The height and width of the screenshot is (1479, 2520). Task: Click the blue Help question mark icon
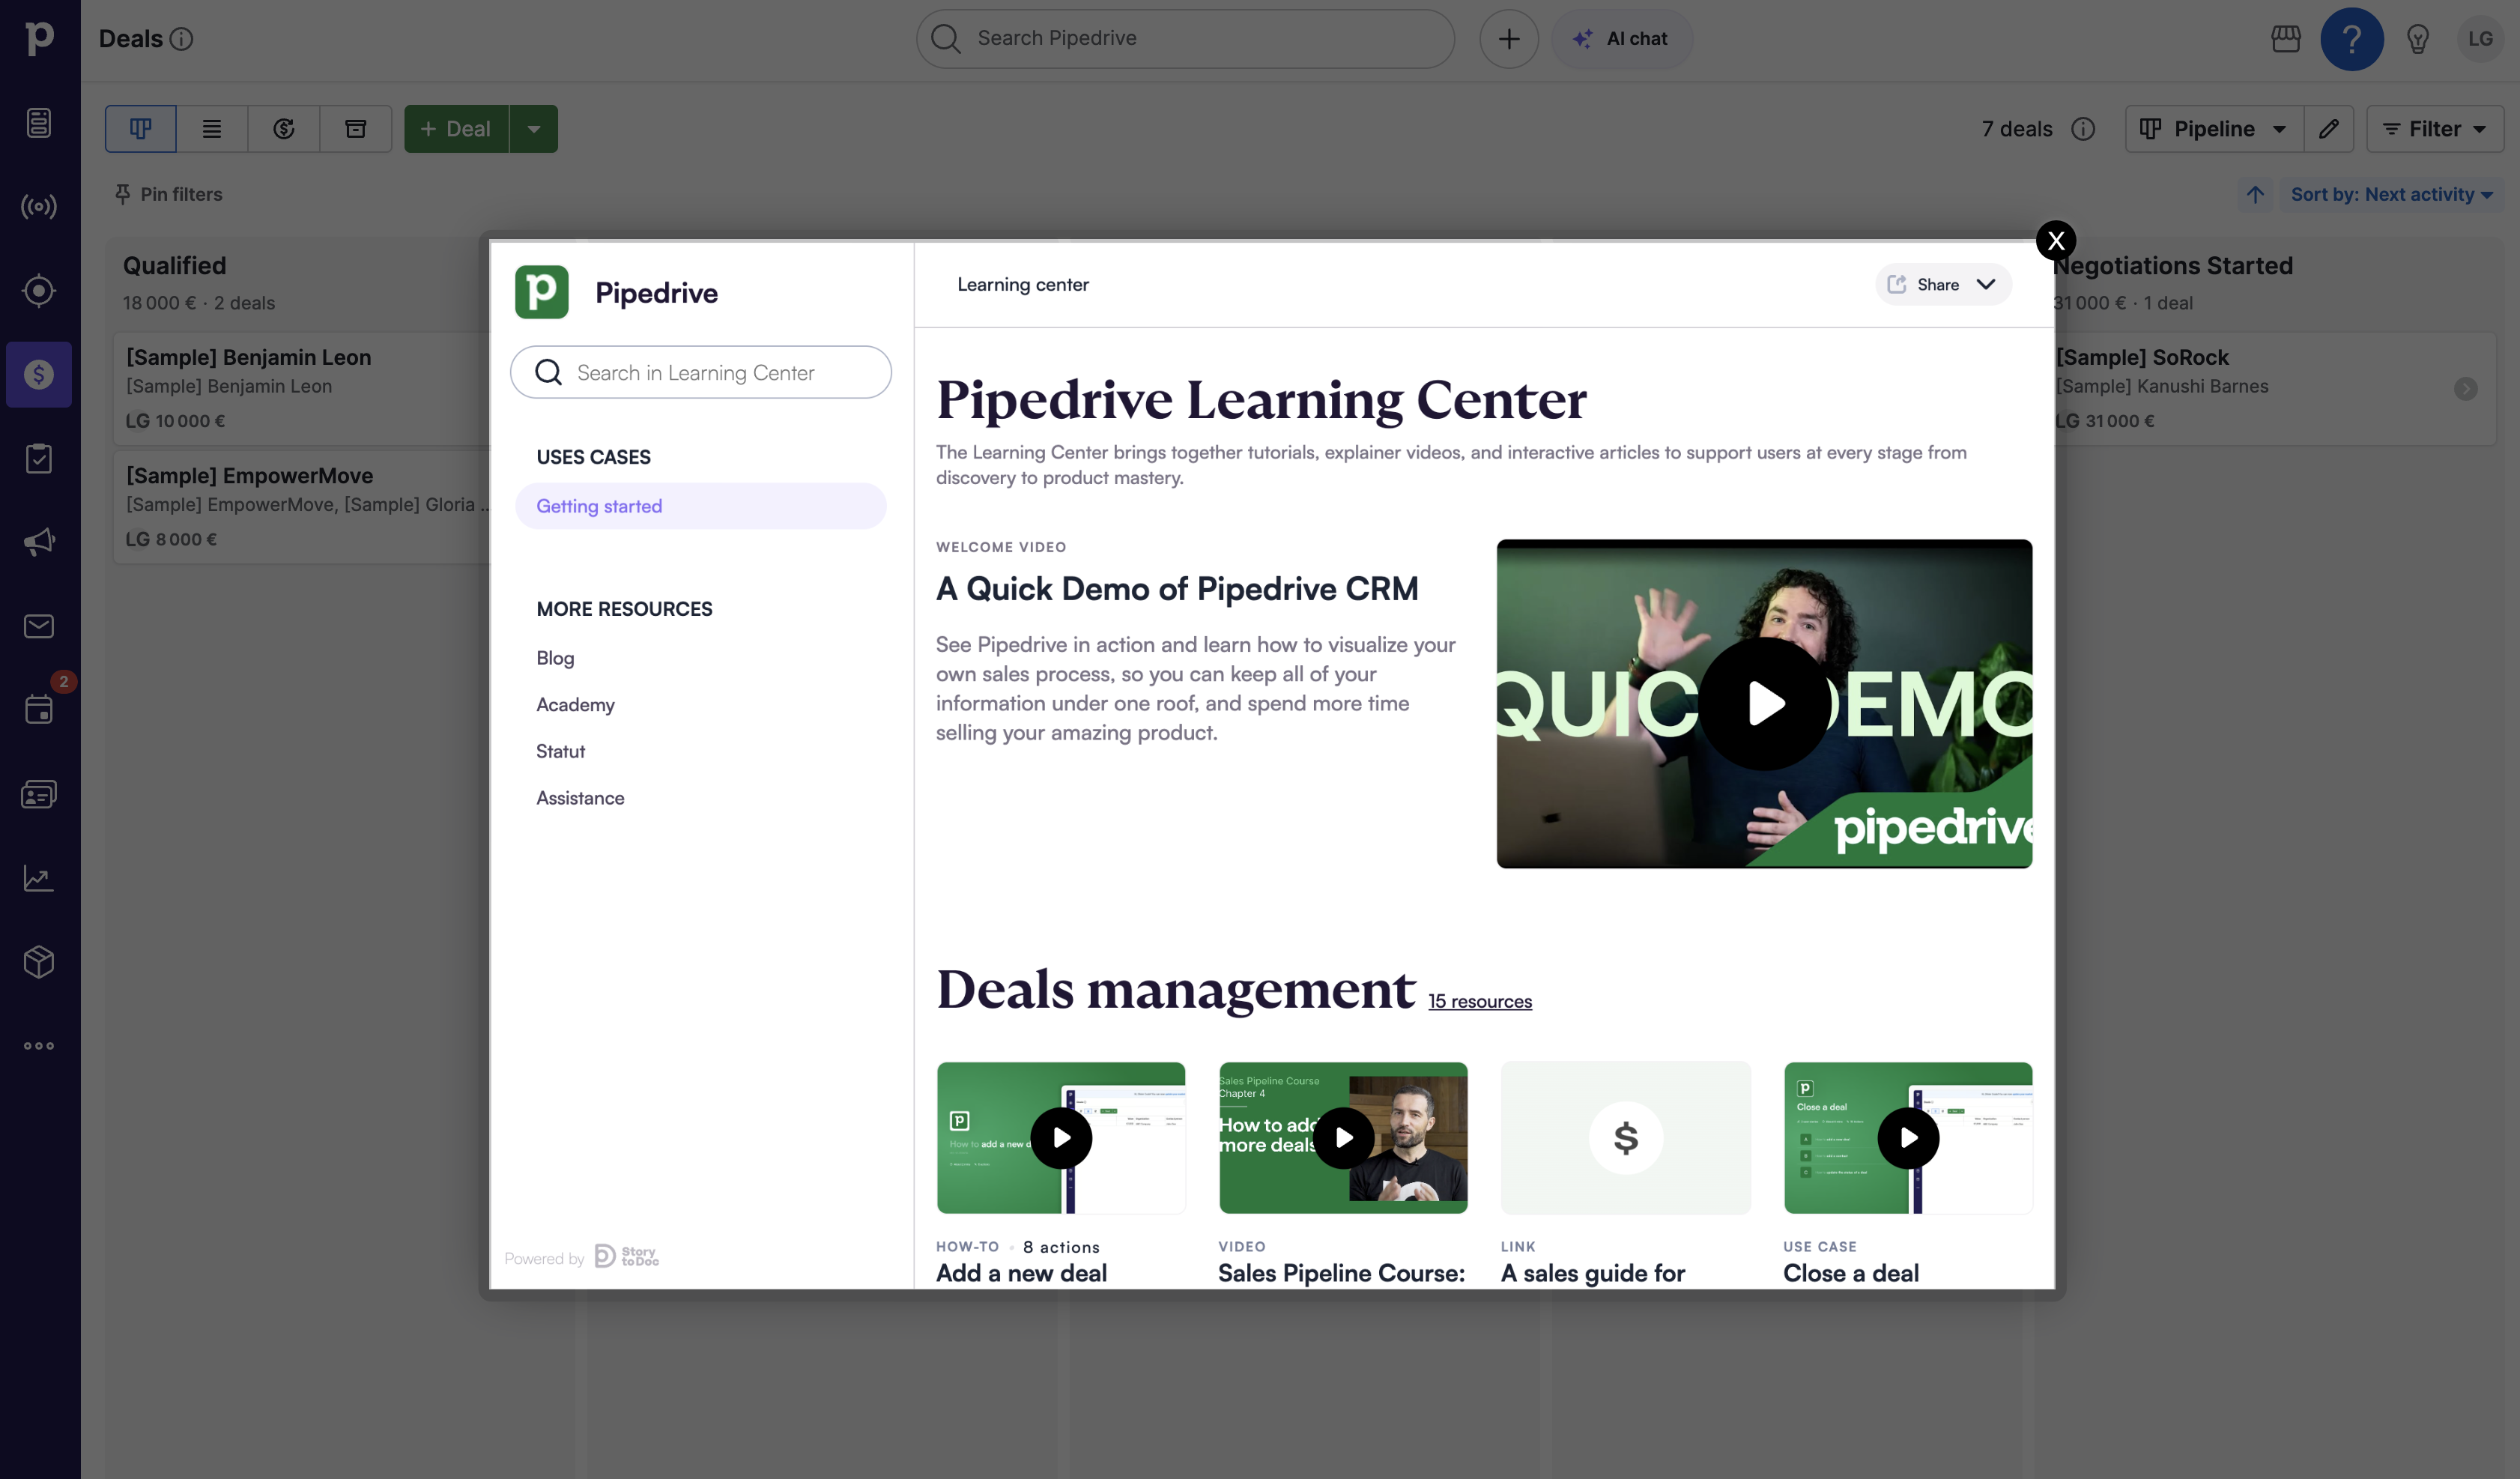[x=2351, y=39]
